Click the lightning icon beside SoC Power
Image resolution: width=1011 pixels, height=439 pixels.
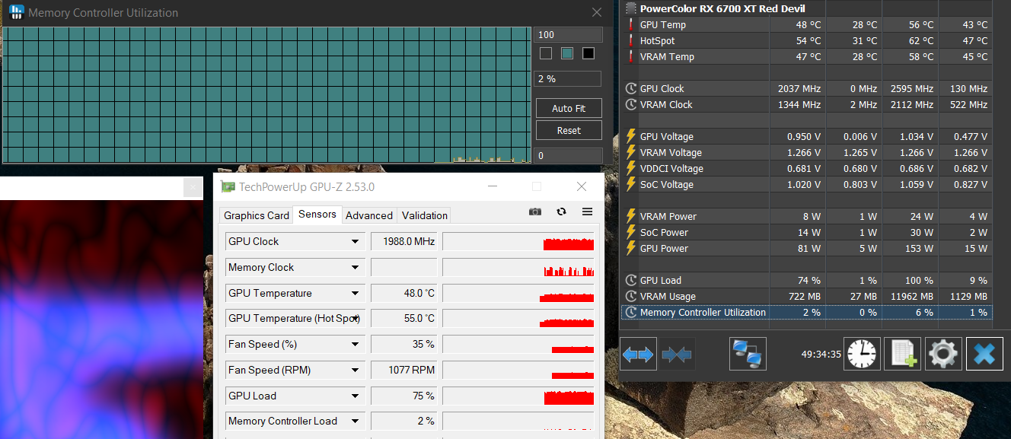click(x=630, y=232)
